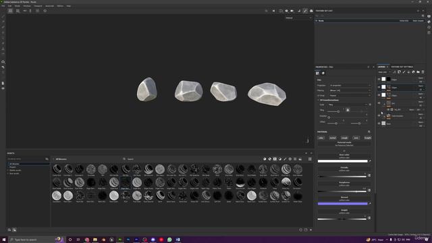Open the blending mode dropdown of Base layer
The width and height of the screenshot is (432, 243).
(x=421, y=122)
